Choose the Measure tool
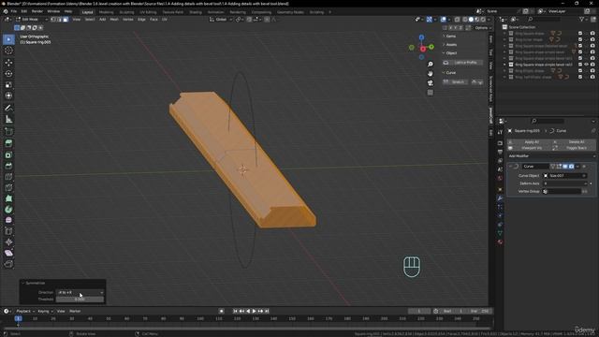This screenshot has height=337, width=599. [x=8, y=119]
